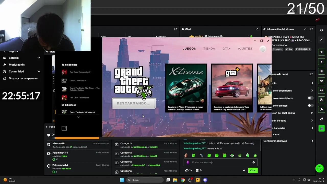The image size is (327, 184).
Task: Open the GTA+ tab
Action: 226,49
